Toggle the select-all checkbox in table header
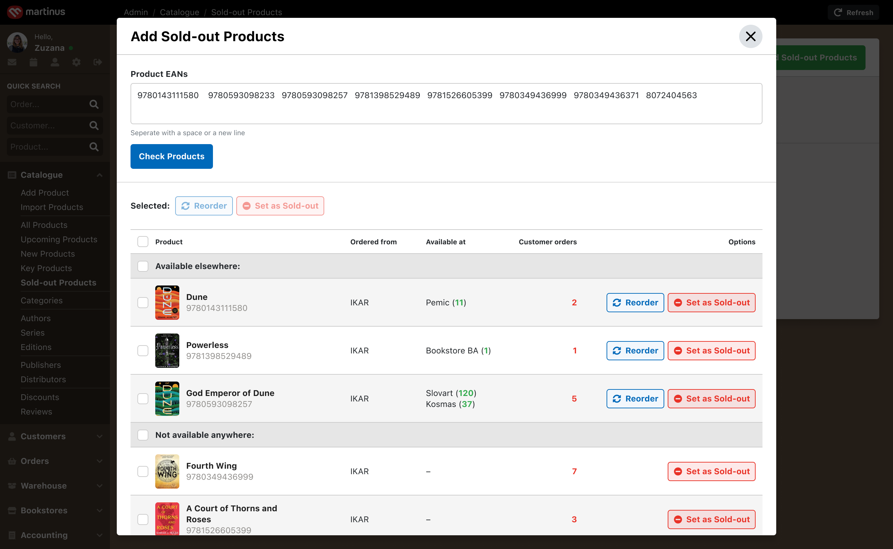Viewport: 893px width, 549px height. tap(143, 242)
